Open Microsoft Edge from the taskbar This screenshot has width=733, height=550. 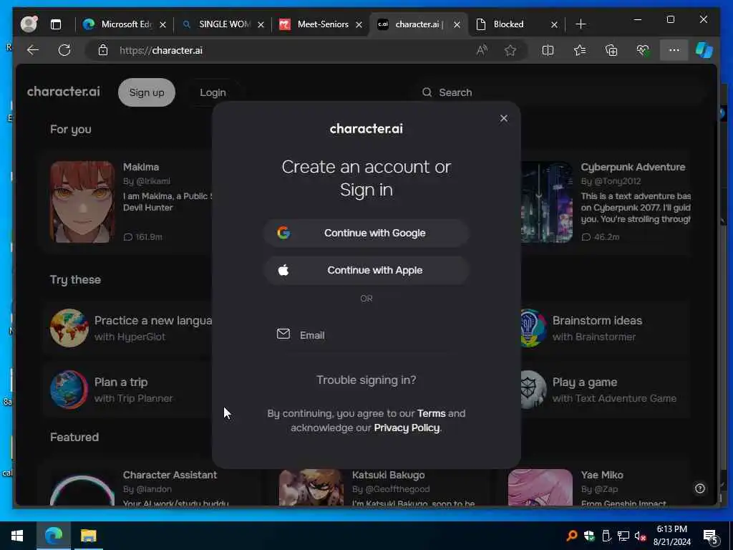point(53,536)
